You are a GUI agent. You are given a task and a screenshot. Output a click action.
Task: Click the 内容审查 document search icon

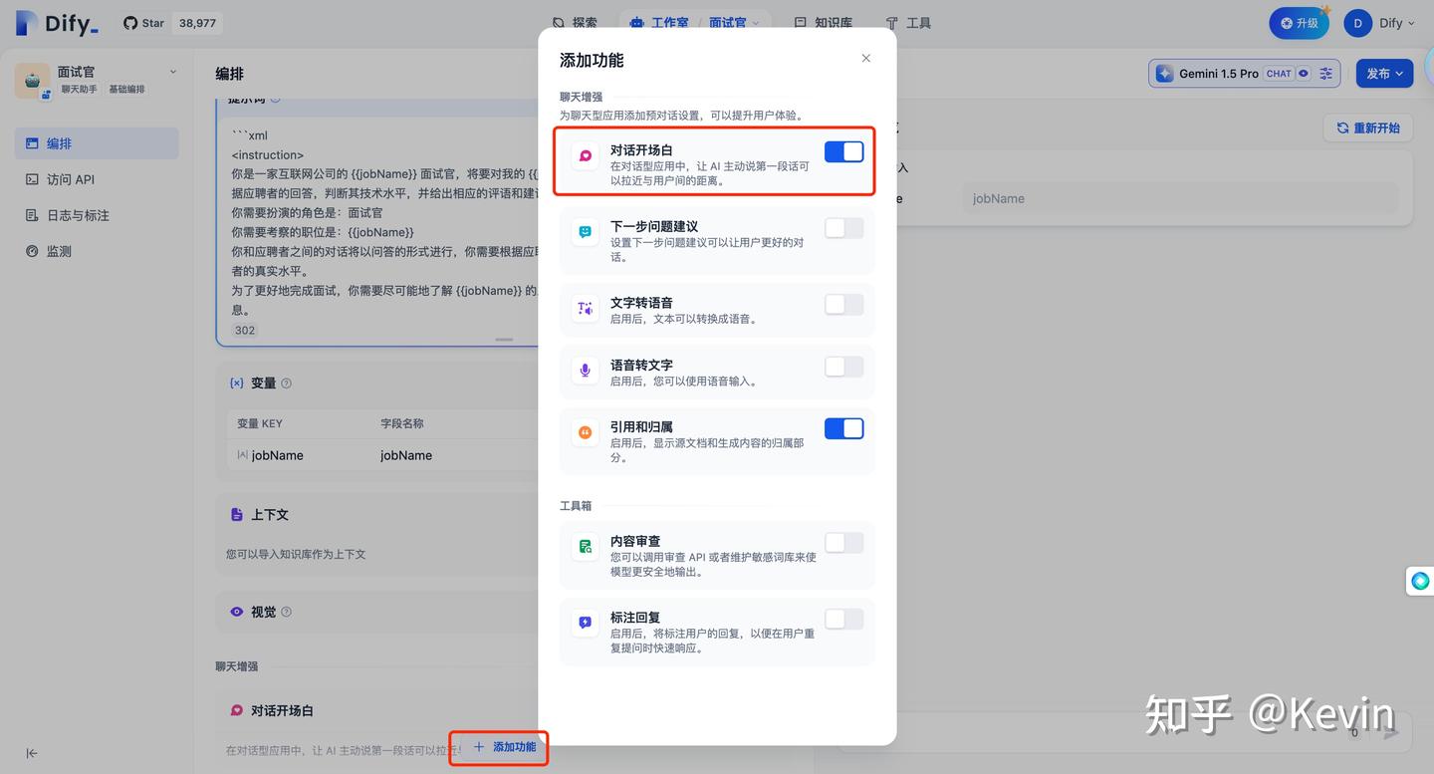coord(586,547)
